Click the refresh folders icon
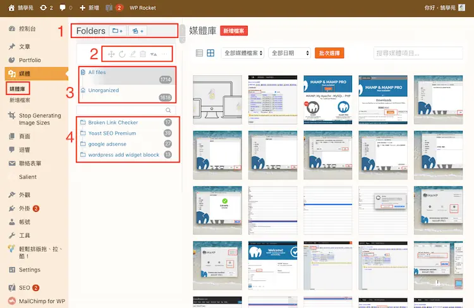Screen dimensions: 474x308 [x=122, y=54]
